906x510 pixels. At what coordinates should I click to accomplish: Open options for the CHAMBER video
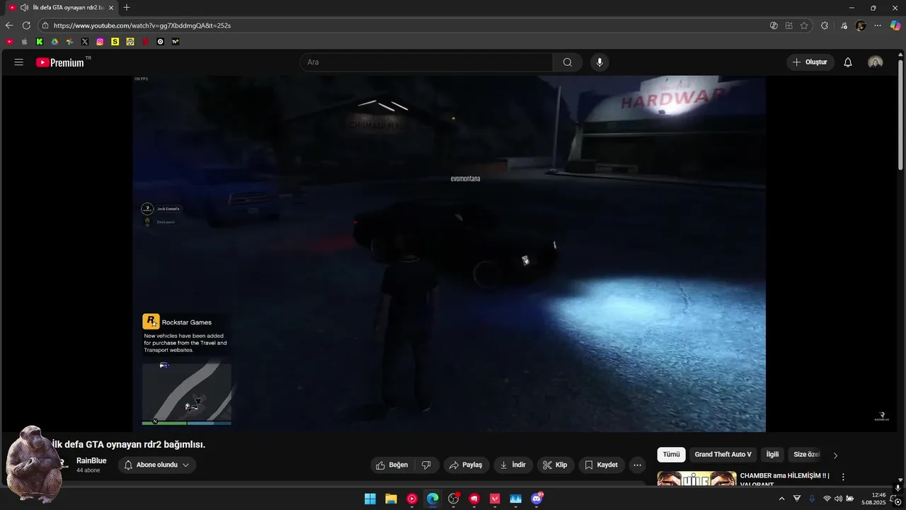tap(843, 477)
